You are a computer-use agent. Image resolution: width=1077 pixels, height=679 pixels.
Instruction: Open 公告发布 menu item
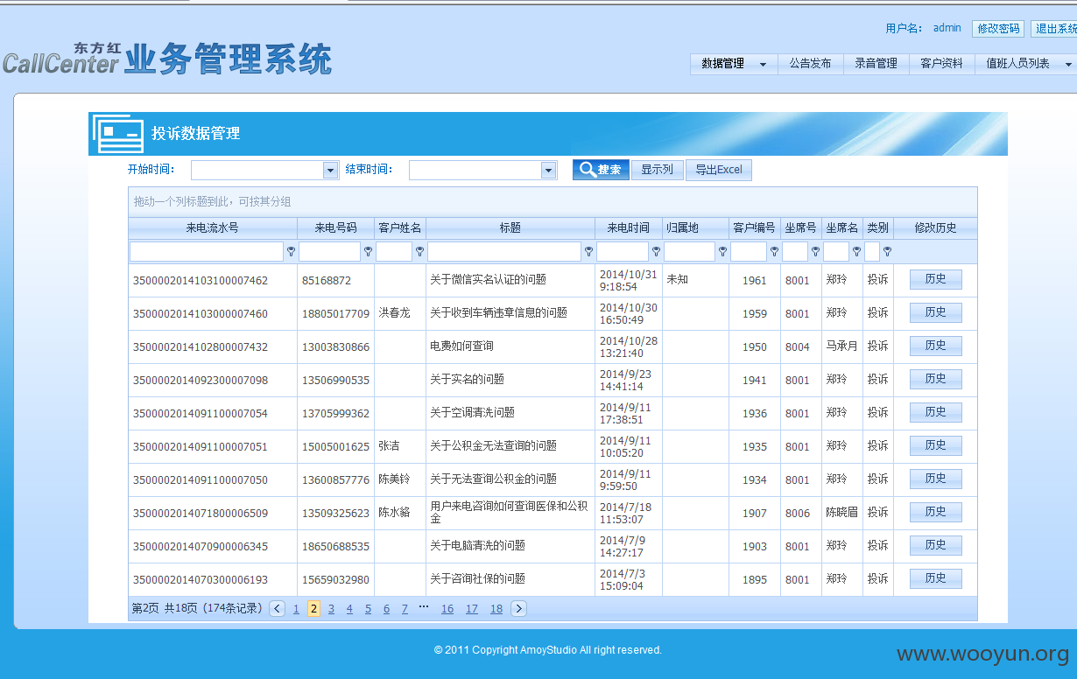810,64
